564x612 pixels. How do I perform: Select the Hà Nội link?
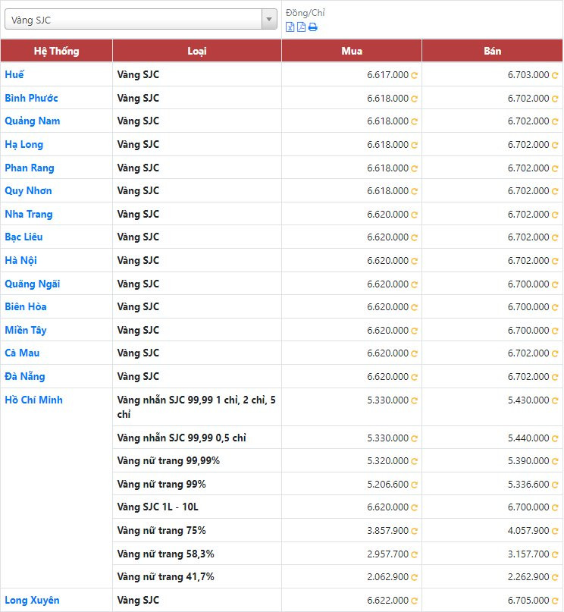coord(20,260)
